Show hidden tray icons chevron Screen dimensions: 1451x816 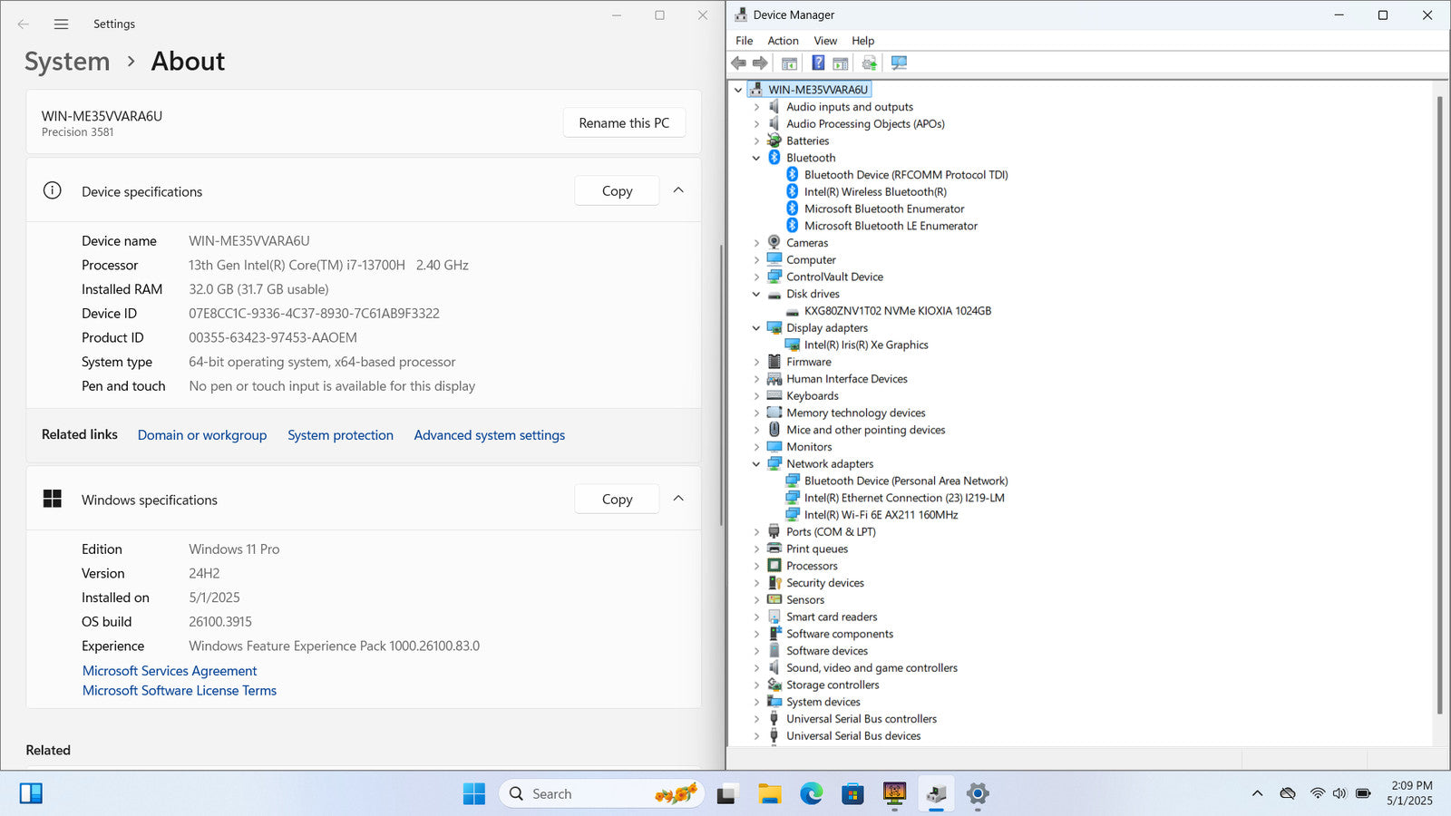click(x=1257, y=793)
